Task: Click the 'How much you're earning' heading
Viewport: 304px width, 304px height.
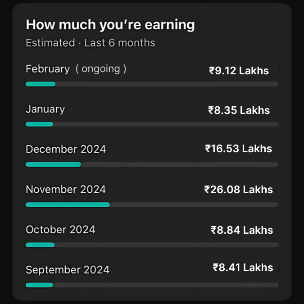Action: (110, 25)
